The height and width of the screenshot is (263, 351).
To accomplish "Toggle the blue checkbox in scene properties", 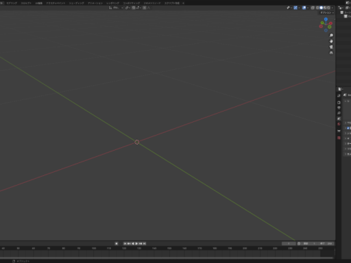I will (x=348, y=128).
